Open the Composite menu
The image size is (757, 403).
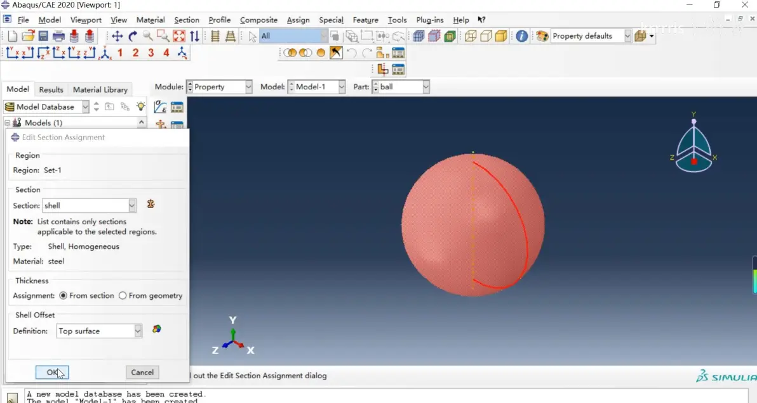[x=258, y=20]
